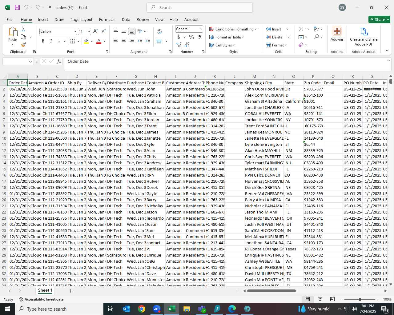Click the AutoSum sigma icon

tap(301, 29)
